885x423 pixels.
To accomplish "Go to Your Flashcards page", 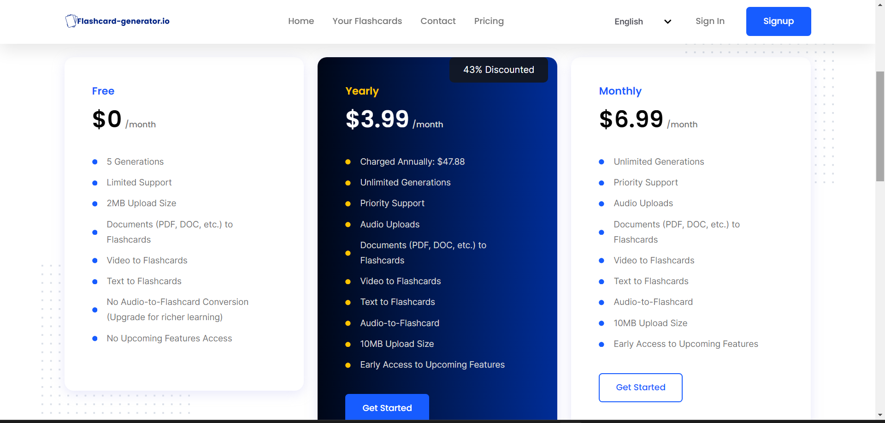I will 367,21.
